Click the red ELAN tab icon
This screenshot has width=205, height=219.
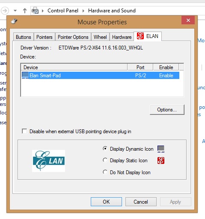click(140, 36)
